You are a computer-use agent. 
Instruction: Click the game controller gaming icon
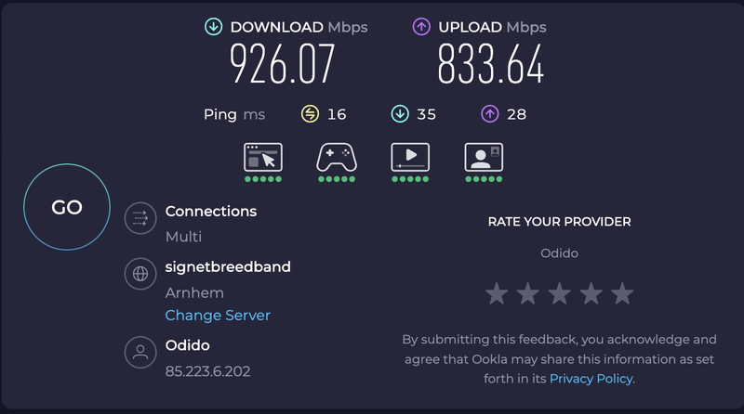(x=337, y=157)
